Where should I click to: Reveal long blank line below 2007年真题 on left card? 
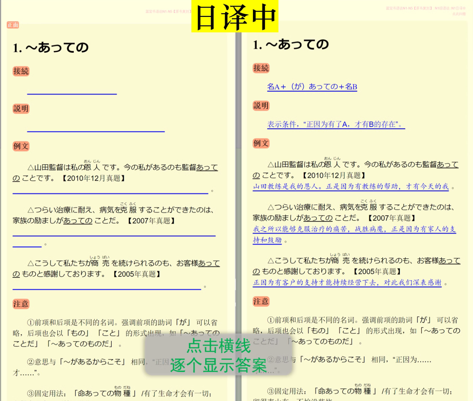114,235
